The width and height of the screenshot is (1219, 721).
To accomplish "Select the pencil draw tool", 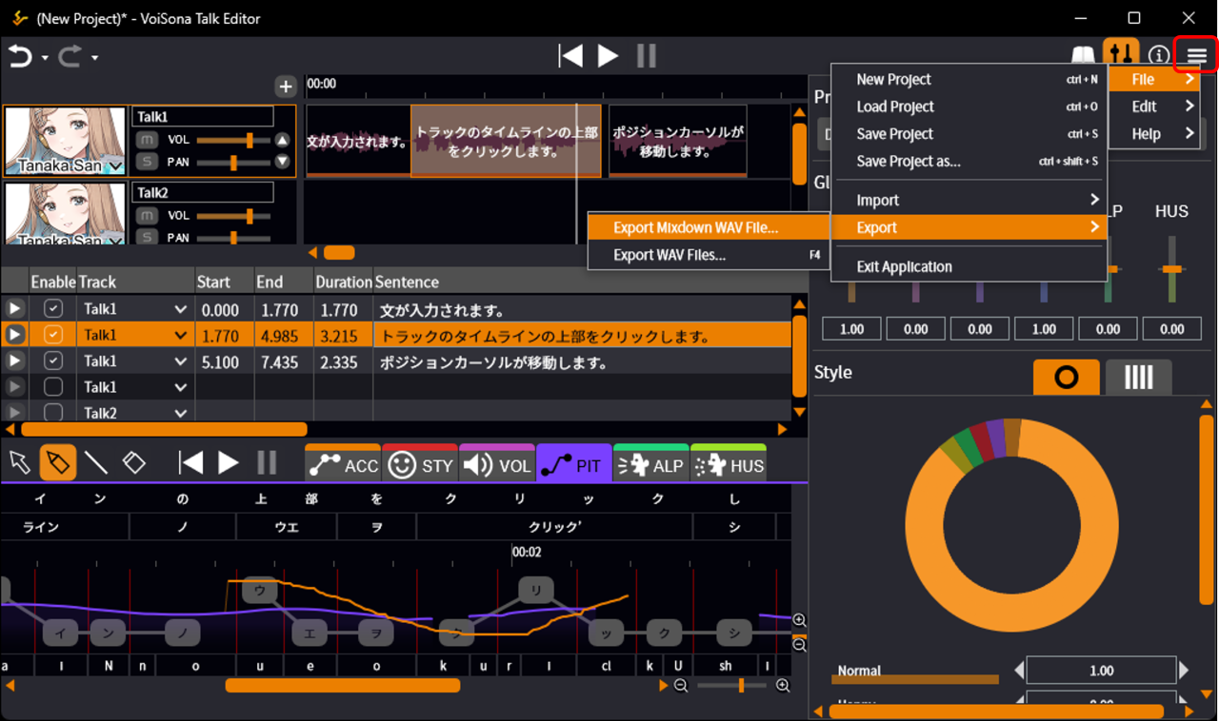I will [x=57, y=463].
